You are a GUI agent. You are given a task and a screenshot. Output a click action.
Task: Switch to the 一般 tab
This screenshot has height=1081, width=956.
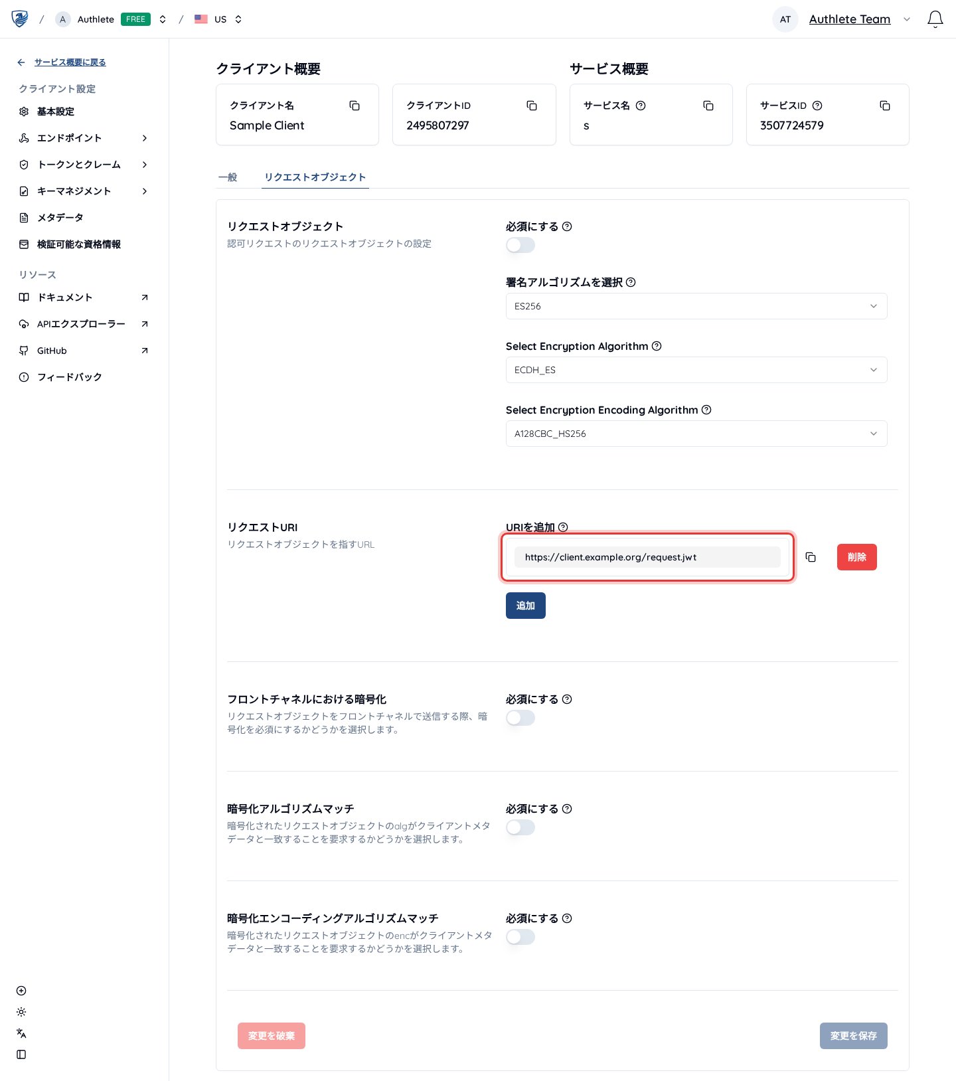(228, 177)
